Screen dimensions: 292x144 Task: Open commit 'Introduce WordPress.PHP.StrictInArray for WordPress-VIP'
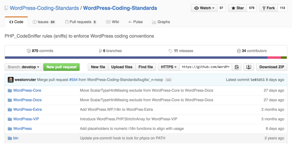tap(129, 119)
